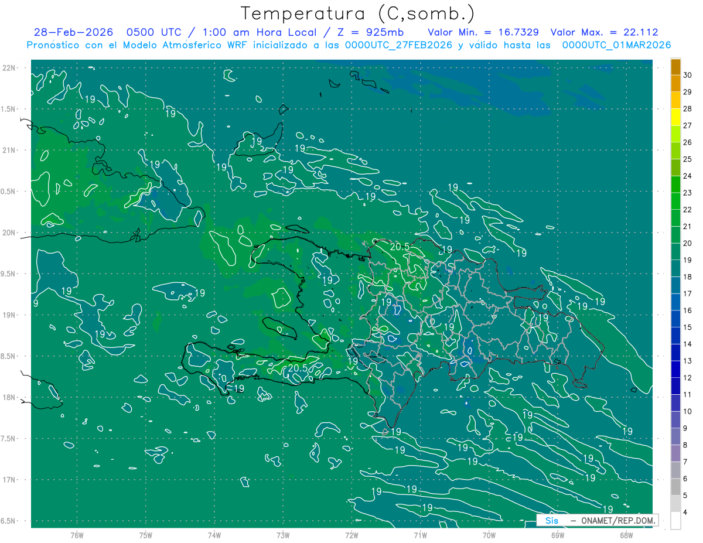Click the colorbar label '10'
The image size is (703, 543).
[x=688, y=411]
